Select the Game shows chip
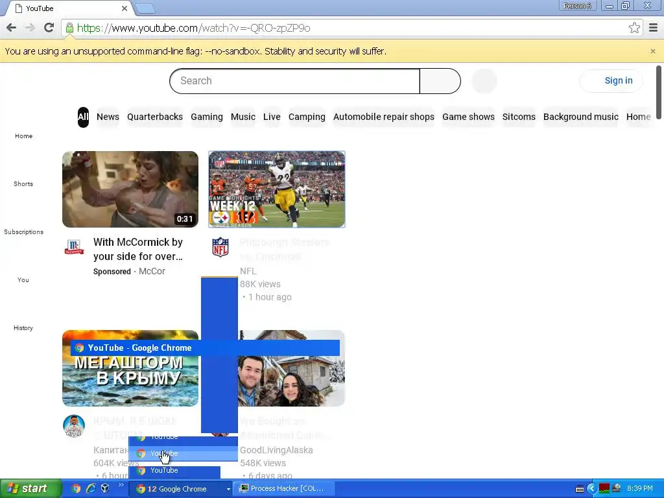Viewport: 664px width, 498px height. [468, 117]
